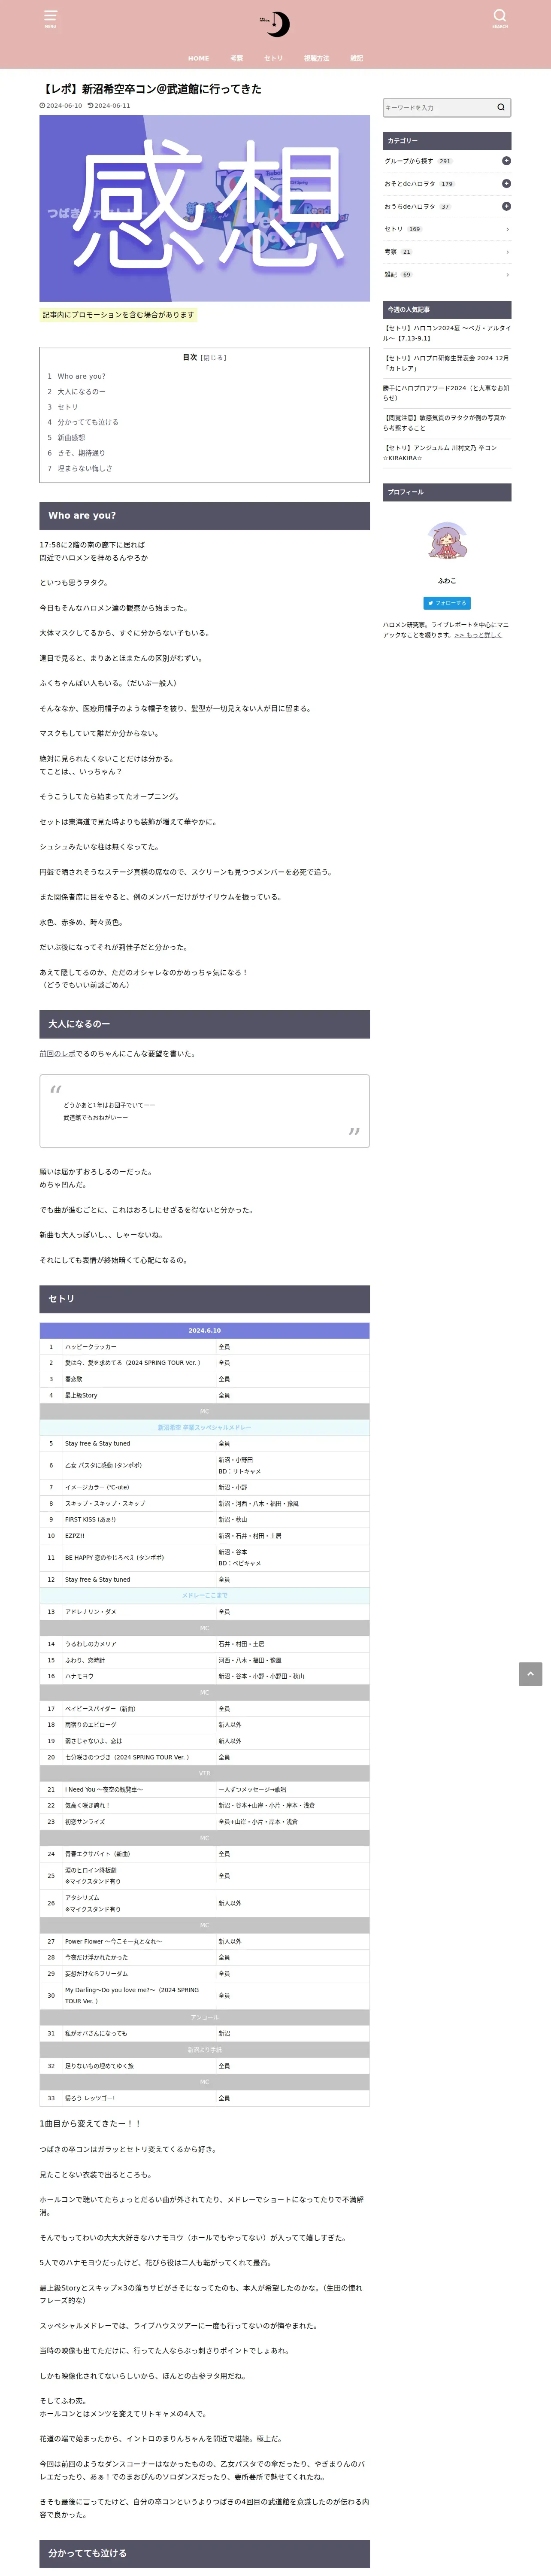Click the profile avatar image
551x2576 pixels.
447,541
